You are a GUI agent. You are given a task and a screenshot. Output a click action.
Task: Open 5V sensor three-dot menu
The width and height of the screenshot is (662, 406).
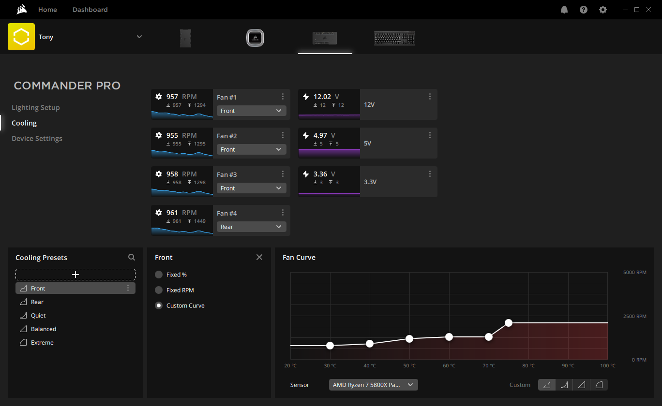coord(430,135)
